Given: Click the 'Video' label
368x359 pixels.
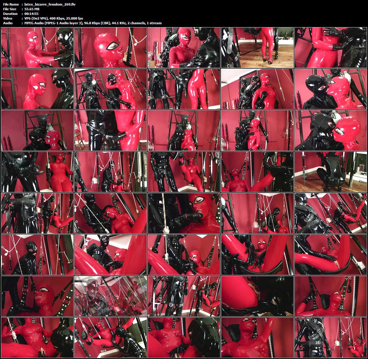Looking at the screenshot, I should (8, 18).
